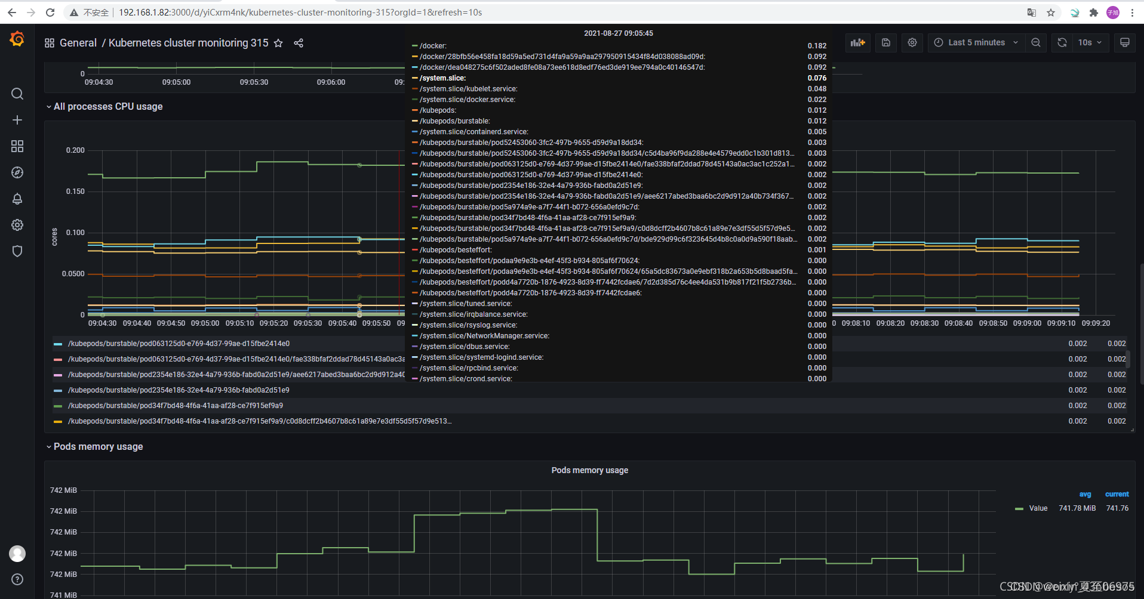Sort legend by avg column

(x=1085, y=494)
